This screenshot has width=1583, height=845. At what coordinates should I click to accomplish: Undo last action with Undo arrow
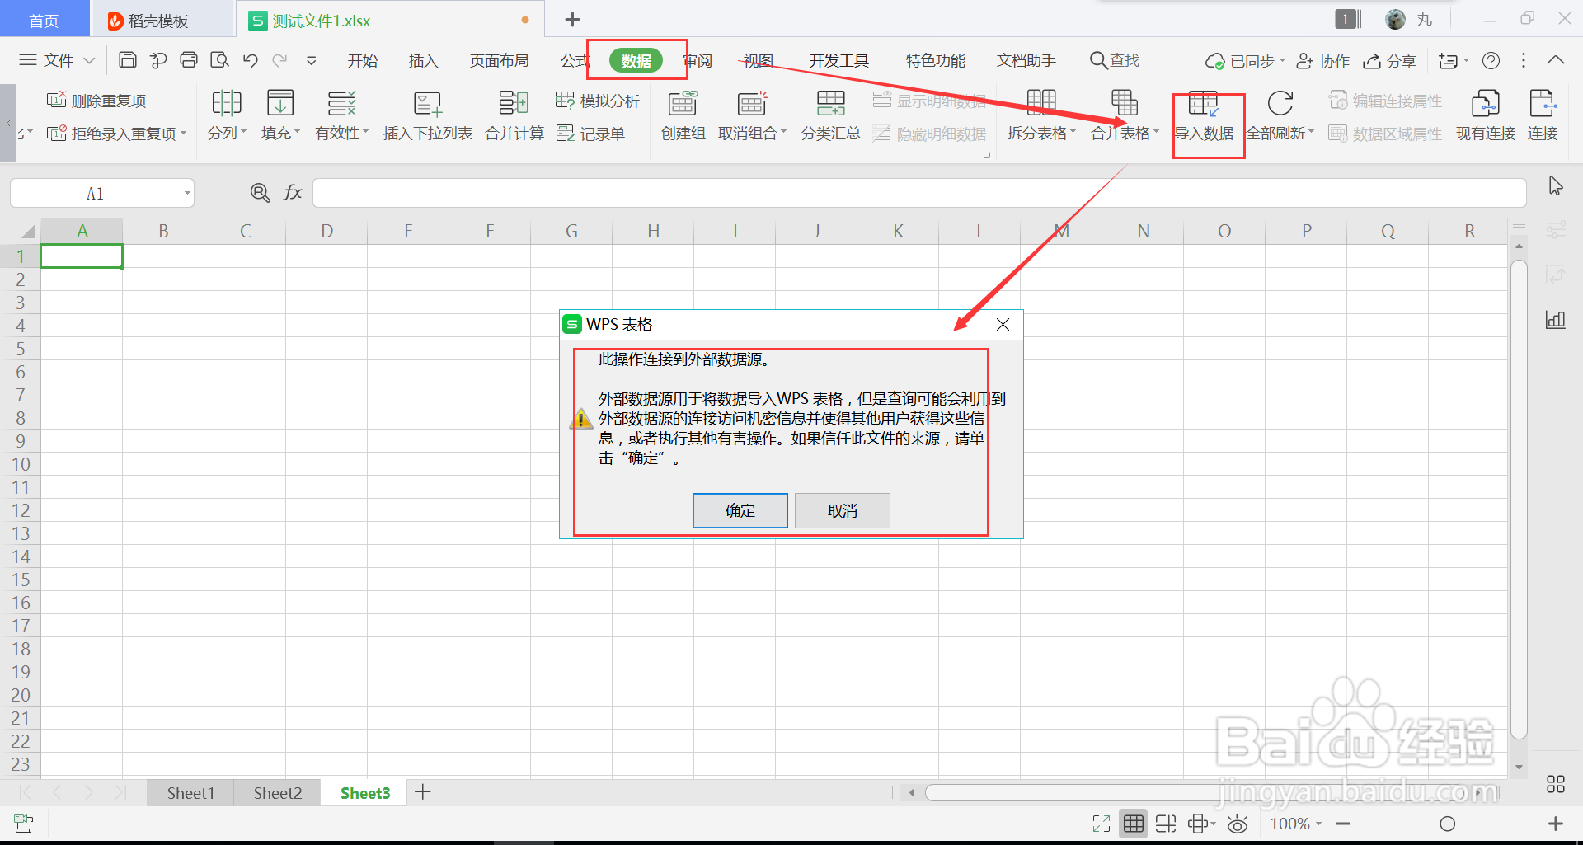251,60
